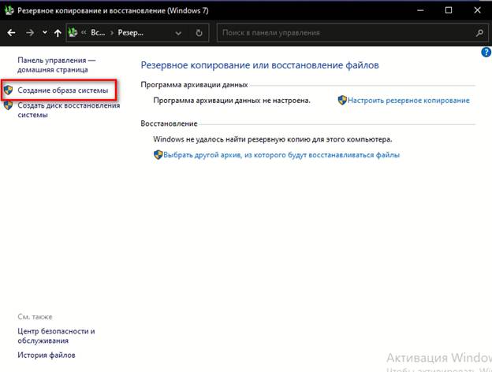
Task: Expand the address bar history dropdown
Action: coord(178,33)
